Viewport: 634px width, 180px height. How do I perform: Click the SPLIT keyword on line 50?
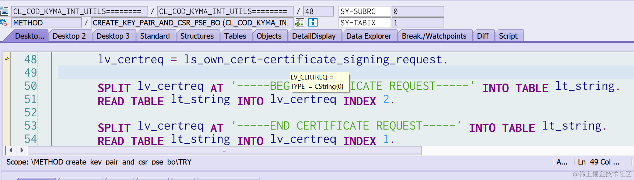click(114, 88)
